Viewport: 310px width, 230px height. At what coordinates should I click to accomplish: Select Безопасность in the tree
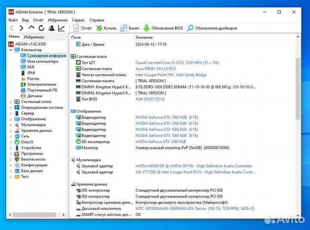coord(30,159)
